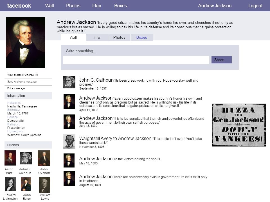Click the Information section header
This screenshot has width=270, height=202.
[x=28, y=95]
